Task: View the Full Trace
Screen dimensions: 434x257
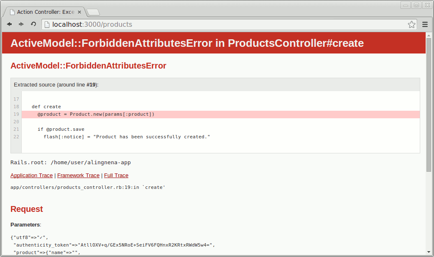Action: 116,176
